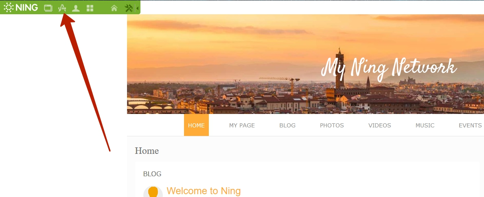Open the Welcome to Ning post
The width and height of the screenshot is (484, 197).
click(204, 190)
